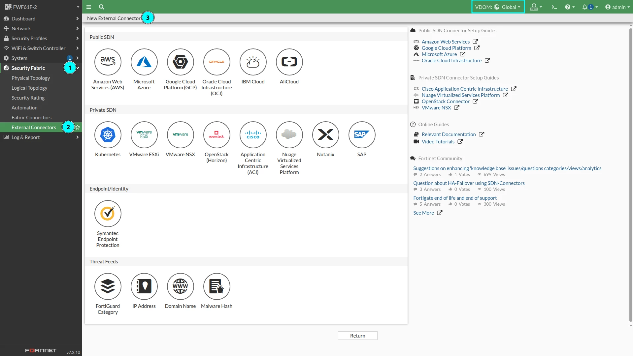
Task: Select External Connectors in the sidebar
Action: (34, 128)
